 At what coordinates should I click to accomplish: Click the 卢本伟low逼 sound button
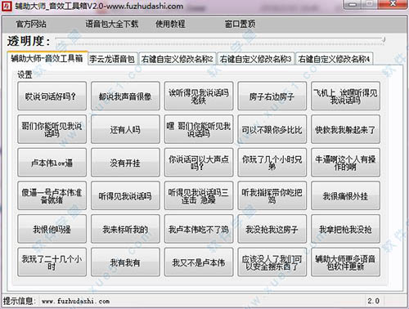point(52,163)
